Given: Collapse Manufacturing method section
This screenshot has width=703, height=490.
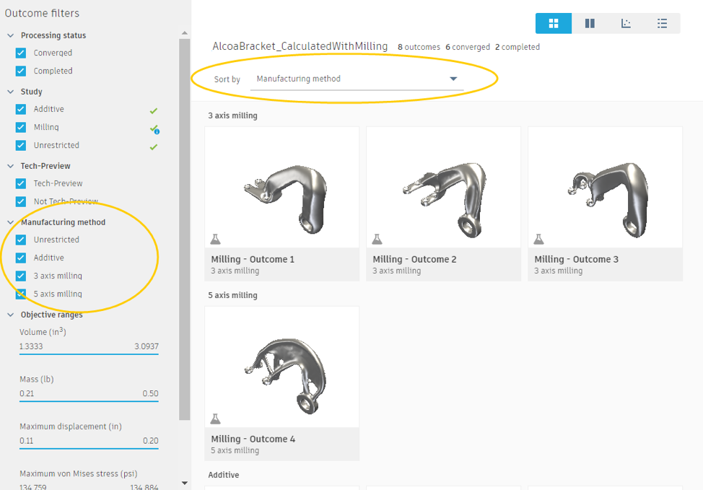Looking at the screenshot, I should pos(11,222).
